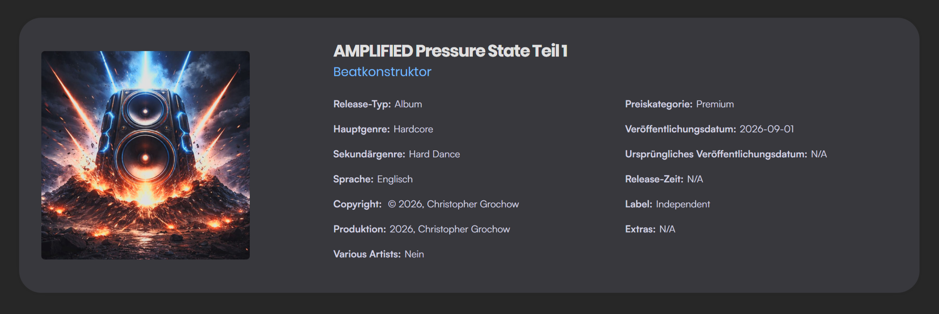
Task: Click the © 2026 copyright holder text
Action: pyautogui.click(x=453, y=204)
